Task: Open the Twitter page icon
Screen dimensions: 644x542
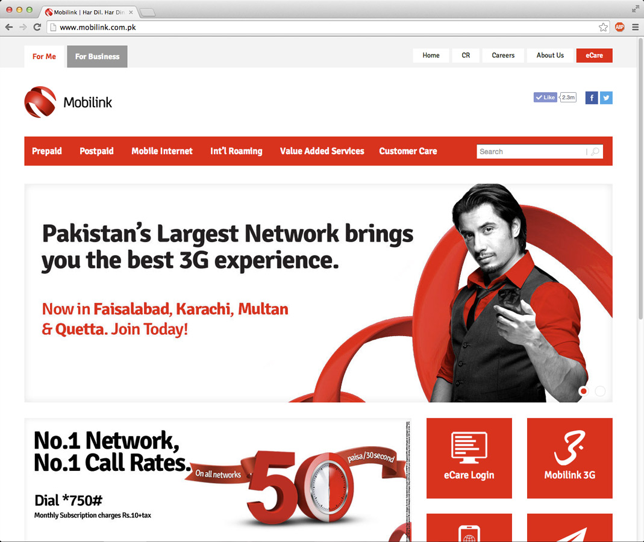Action: coord(606,98)
